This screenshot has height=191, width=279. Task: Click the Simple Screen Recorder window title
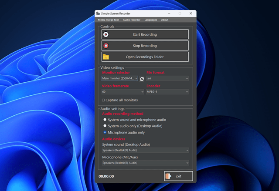click(116, 13)
